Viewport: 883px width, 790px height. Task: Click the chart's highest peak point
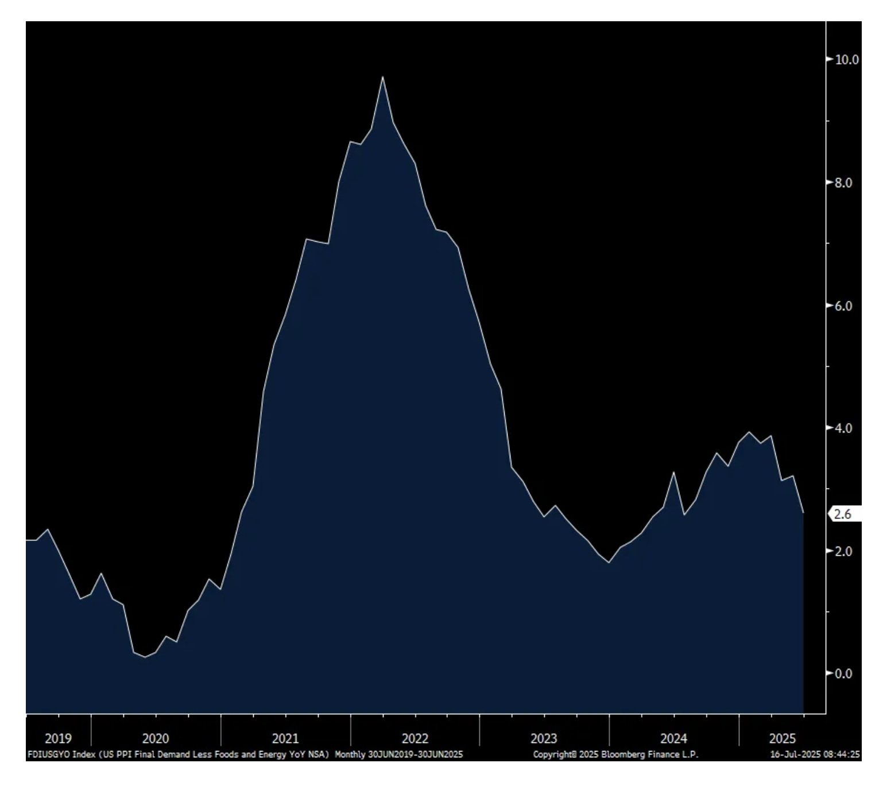(383, 78)
